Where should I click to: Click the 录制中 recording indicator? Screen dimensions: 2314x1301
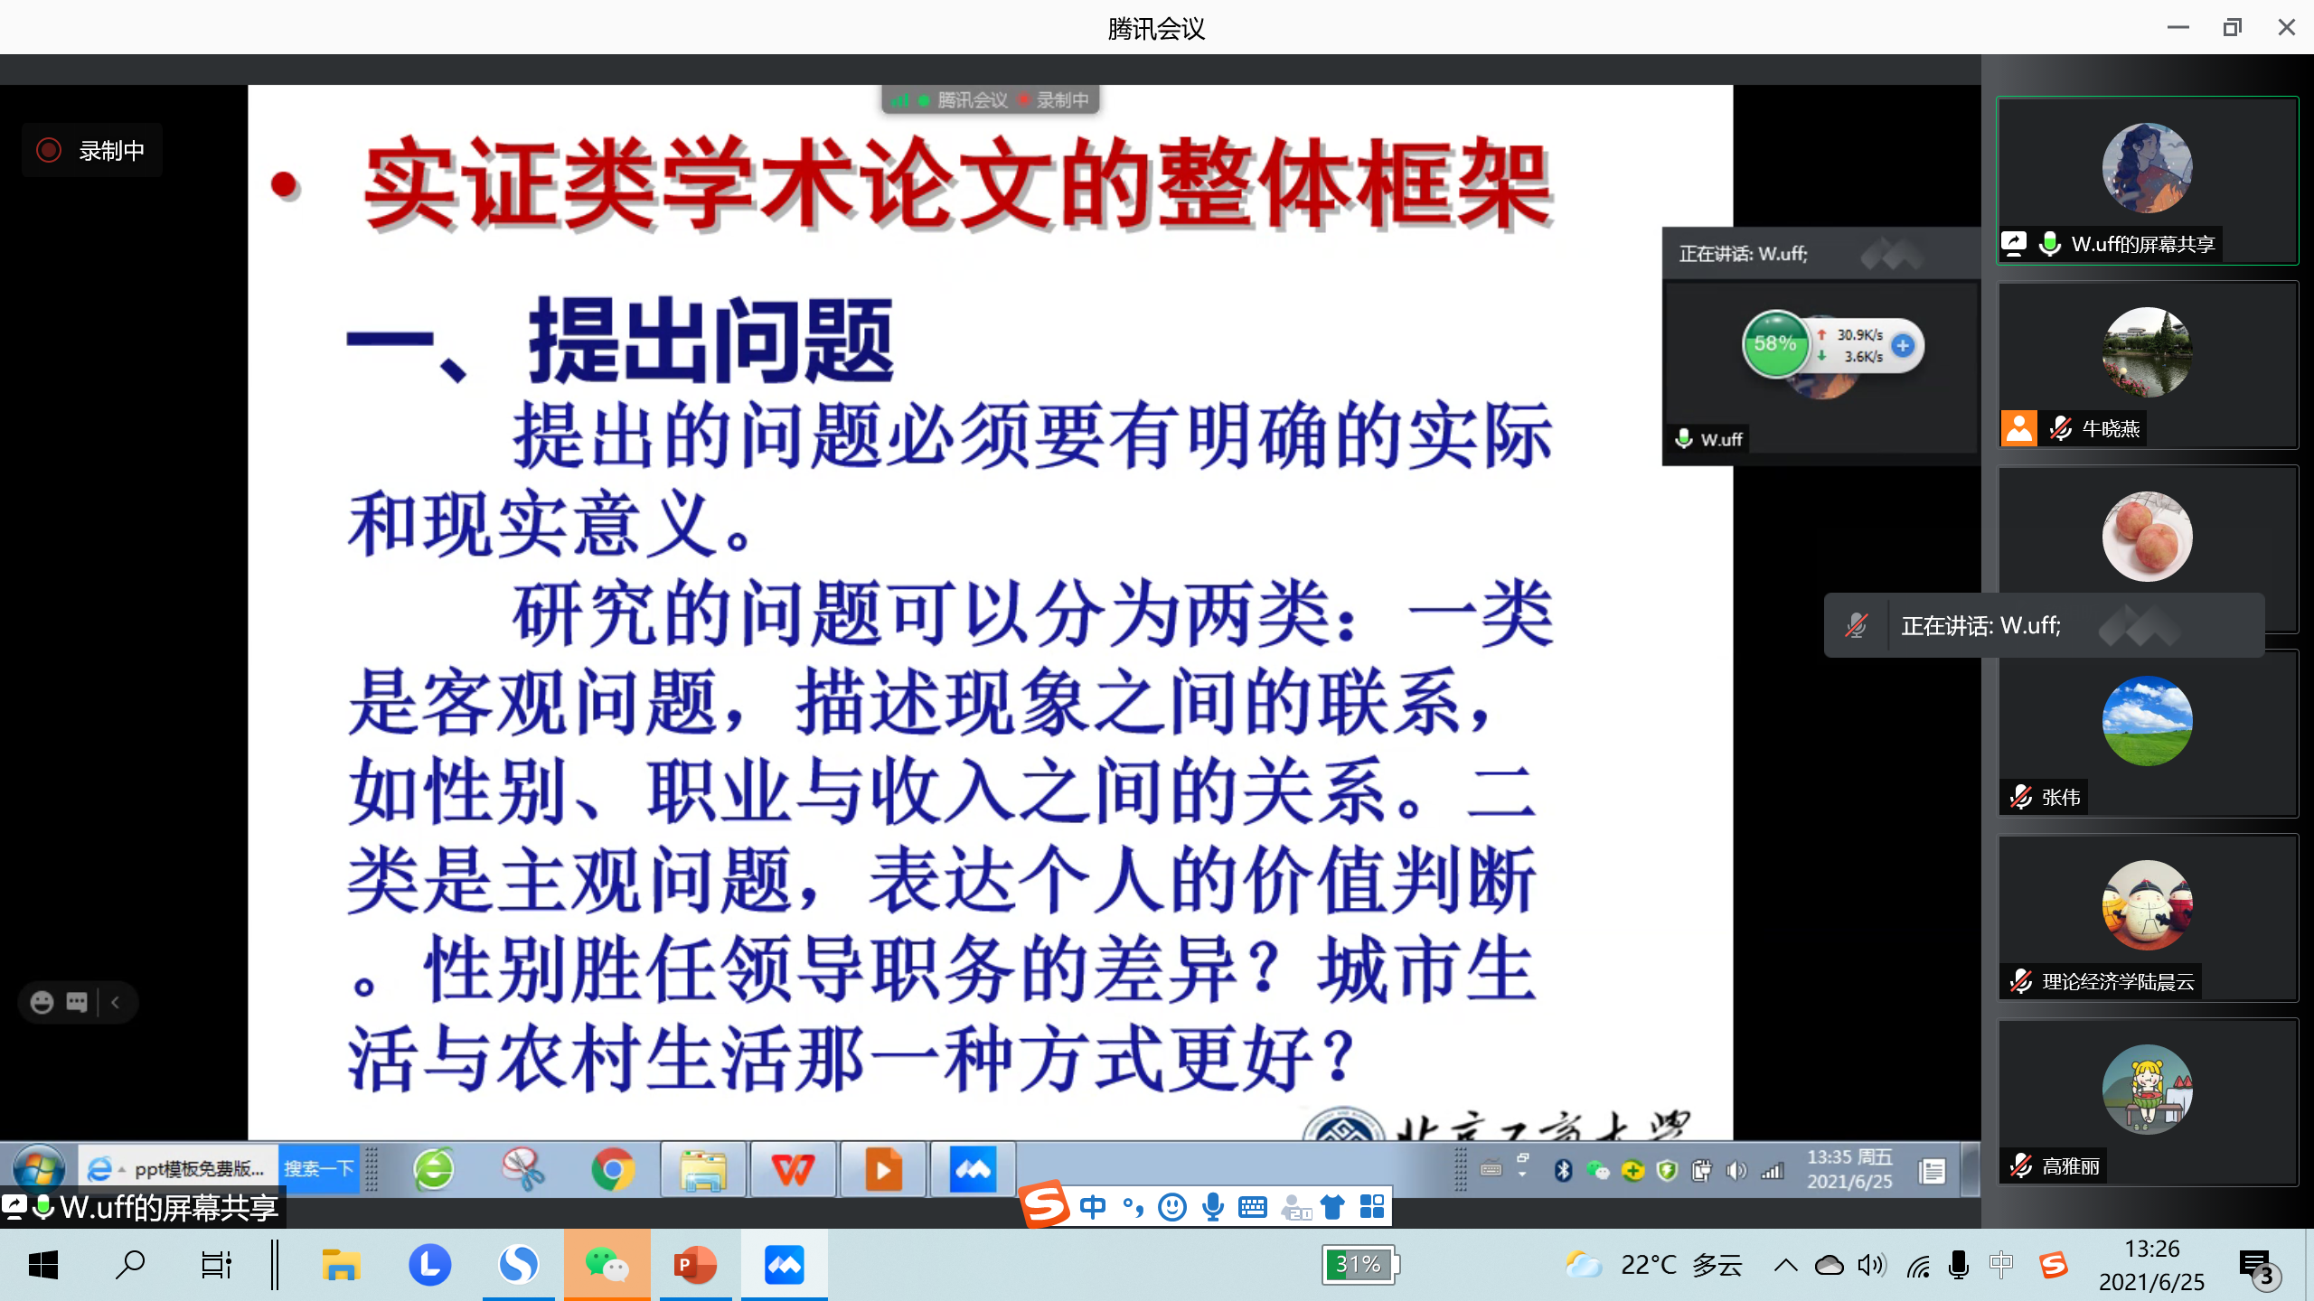[92, 151]
